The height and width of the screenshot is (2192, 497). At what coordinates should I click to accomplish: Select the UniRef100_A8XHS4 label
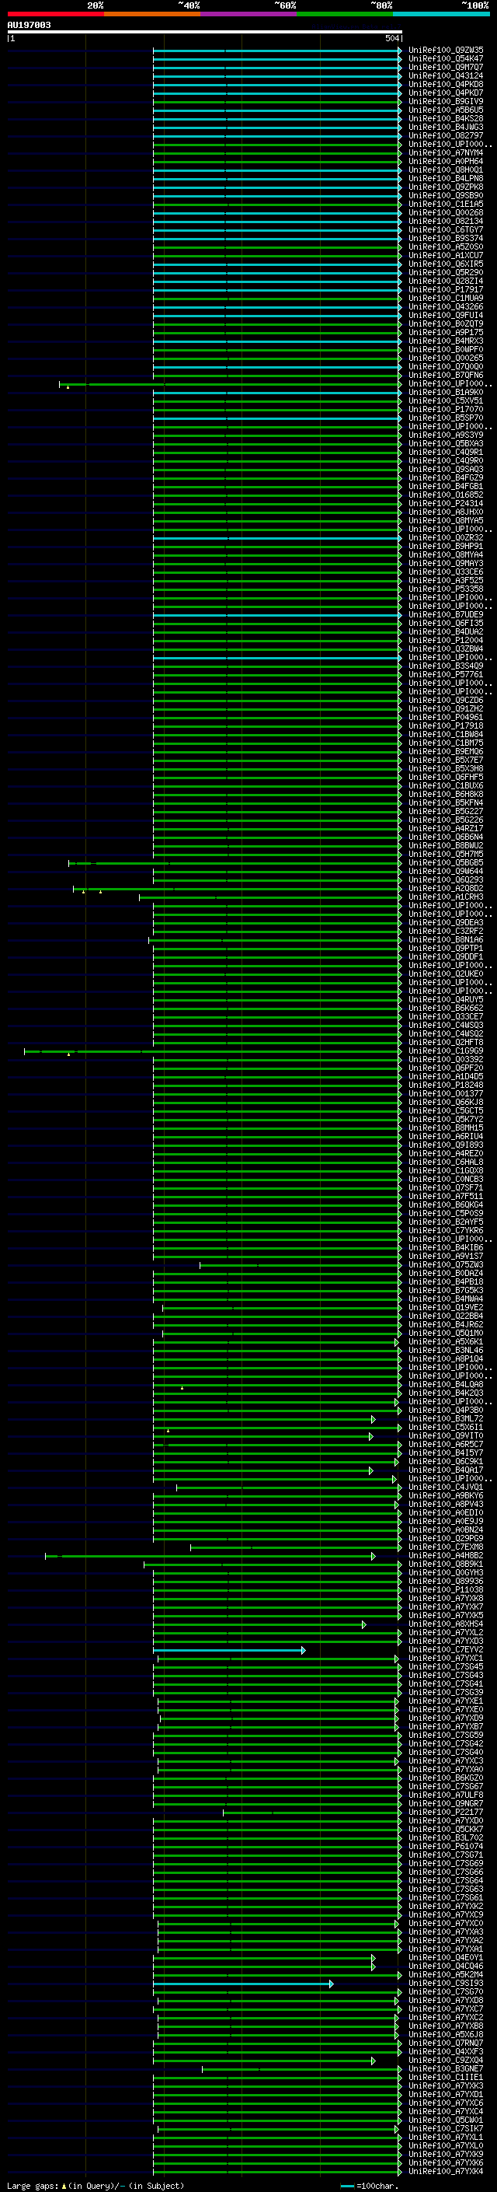click(446, 1624)
